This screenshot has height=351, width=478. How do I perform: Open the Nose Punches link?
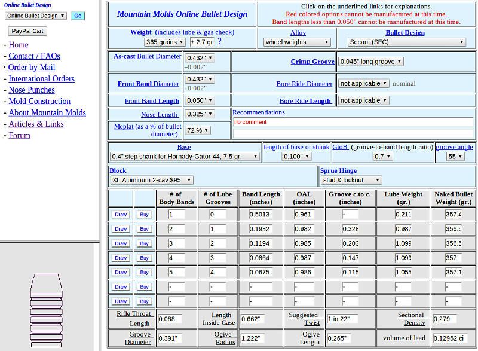click(x=32, y=90)
